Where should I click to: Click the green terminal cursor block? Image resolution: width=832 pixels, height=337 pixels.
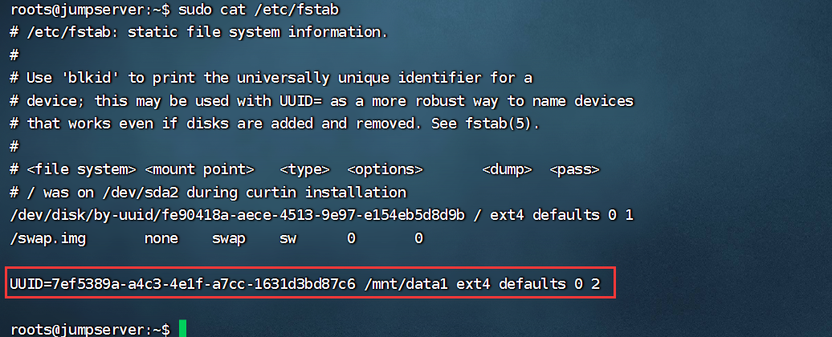(183, 329)
